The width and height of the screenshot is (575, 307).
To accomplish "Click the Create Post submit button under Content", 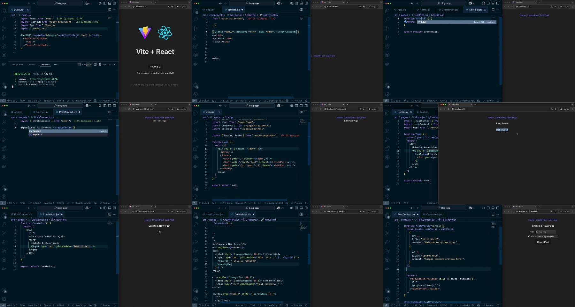I will (543, 242).
